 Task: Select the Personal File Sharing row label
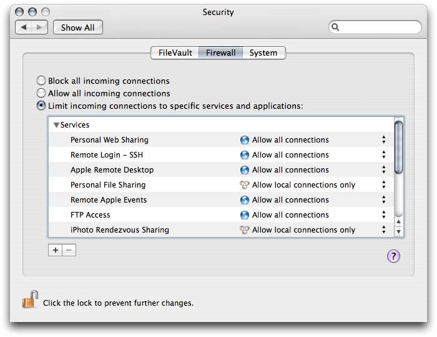(x=108, y=185)
